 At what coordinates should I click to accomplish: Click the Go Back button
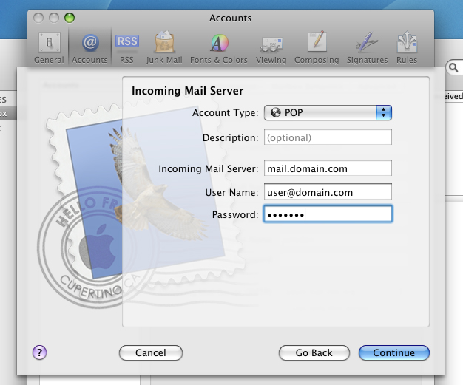point(314,352)
